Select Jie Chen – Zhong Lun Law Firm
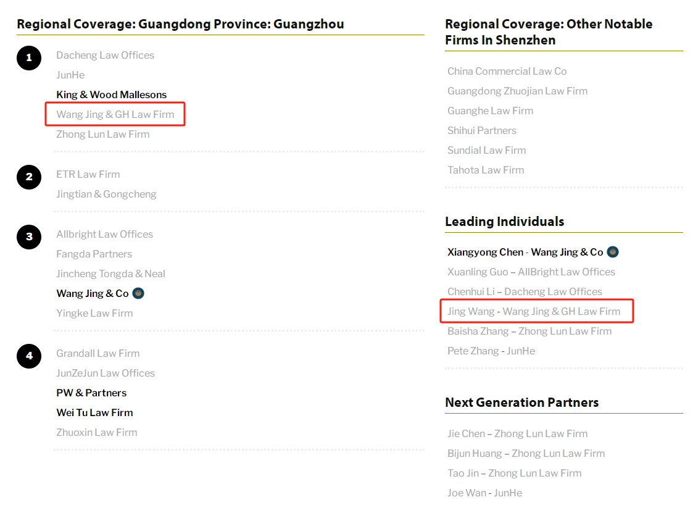Screen dimensions: 693x505 click(x=518, y=434)
